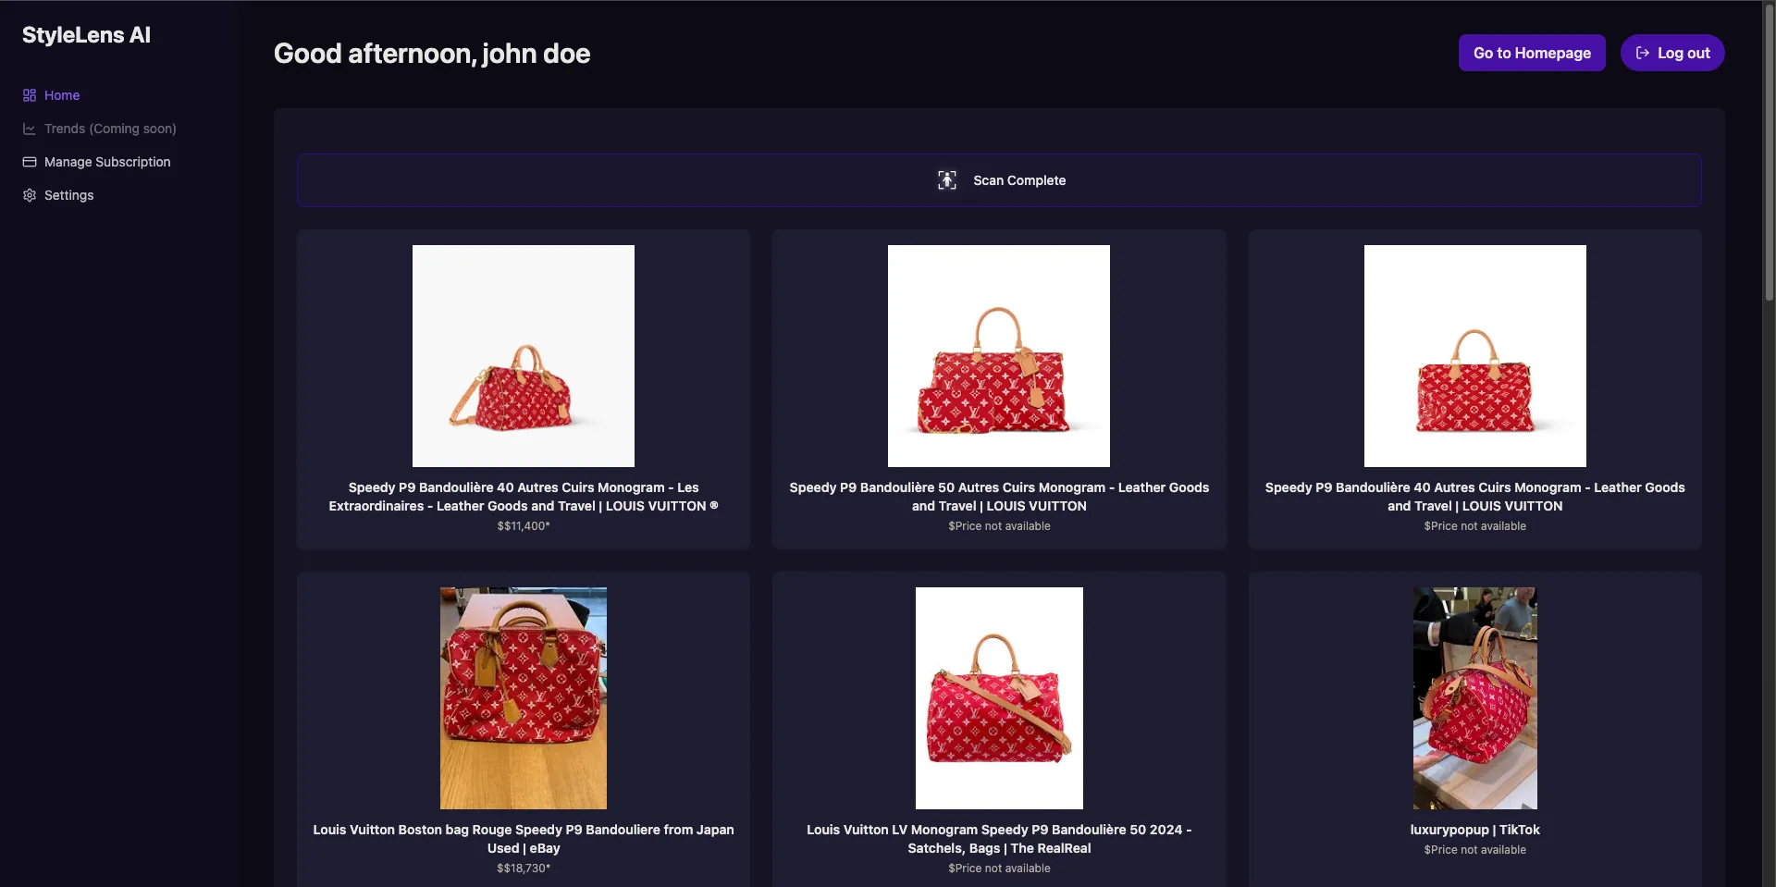
Task: Click title 'Louis Vuitton Boston bag Rouge Speedy P9'
Action: pyautogui.click(x=524, y=839)
